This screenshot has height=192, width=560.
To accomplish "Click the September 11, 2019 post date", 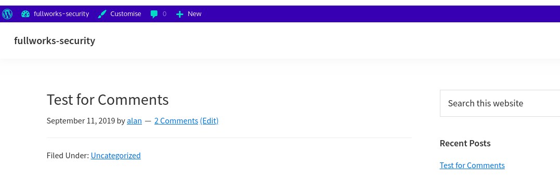I will click(x=81, y=121).
